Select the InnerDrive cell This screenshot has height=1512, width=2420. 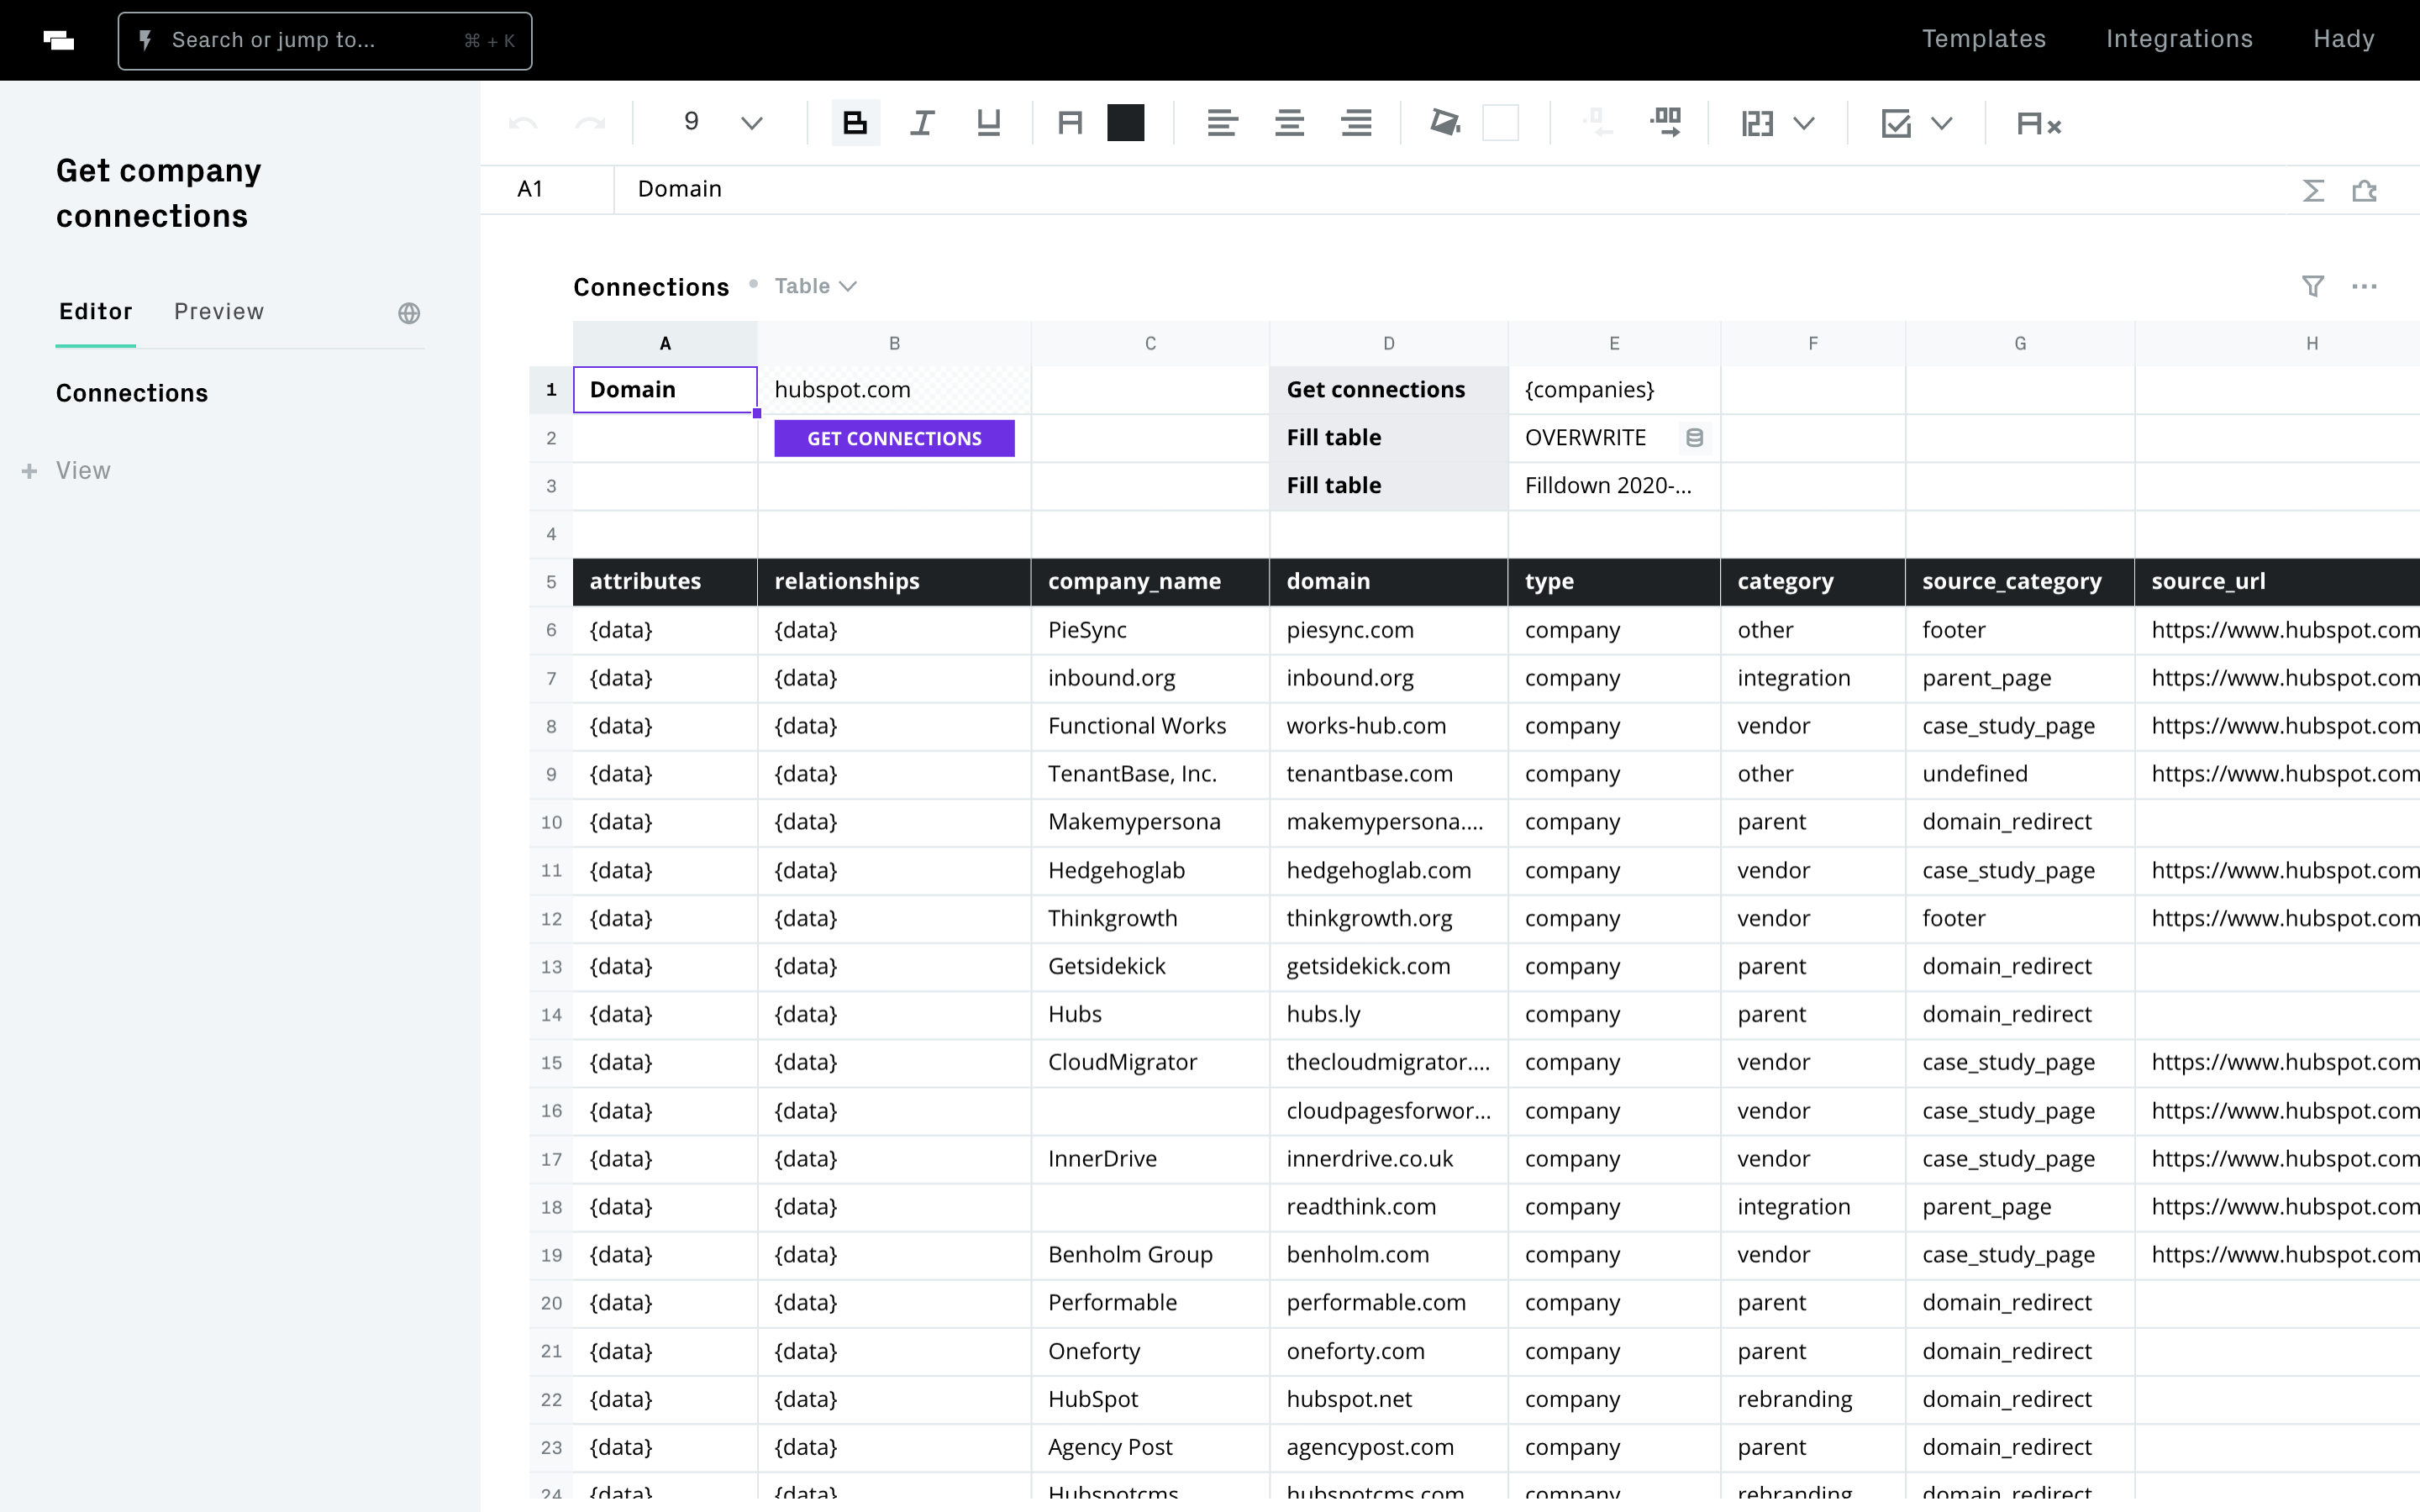[1150, 1159]
